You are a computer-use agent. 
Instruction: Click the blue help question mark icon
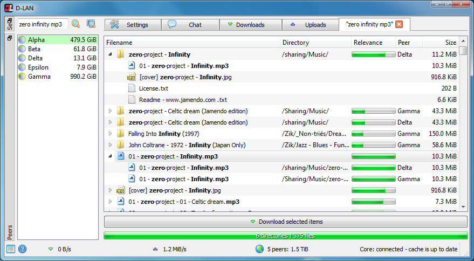coord(22,249)
